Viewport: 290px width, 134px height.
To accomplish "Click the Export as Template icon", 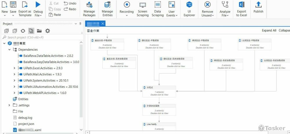I will point(25,4).
